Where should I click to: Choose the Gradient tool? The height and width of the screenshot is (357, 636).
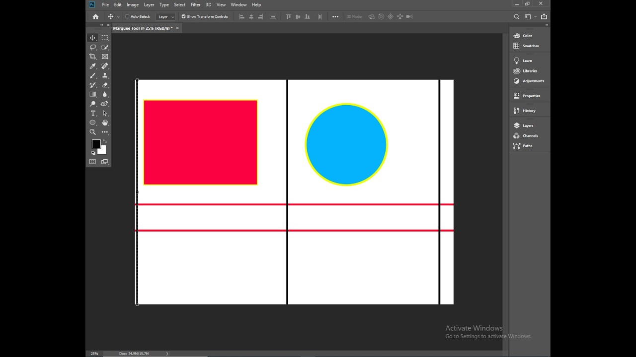[93, 94]
